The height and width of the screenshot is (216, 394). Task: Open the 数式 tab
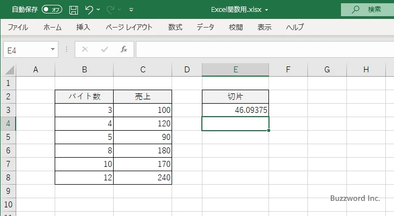pyautogui.click(x=175, y=27)
